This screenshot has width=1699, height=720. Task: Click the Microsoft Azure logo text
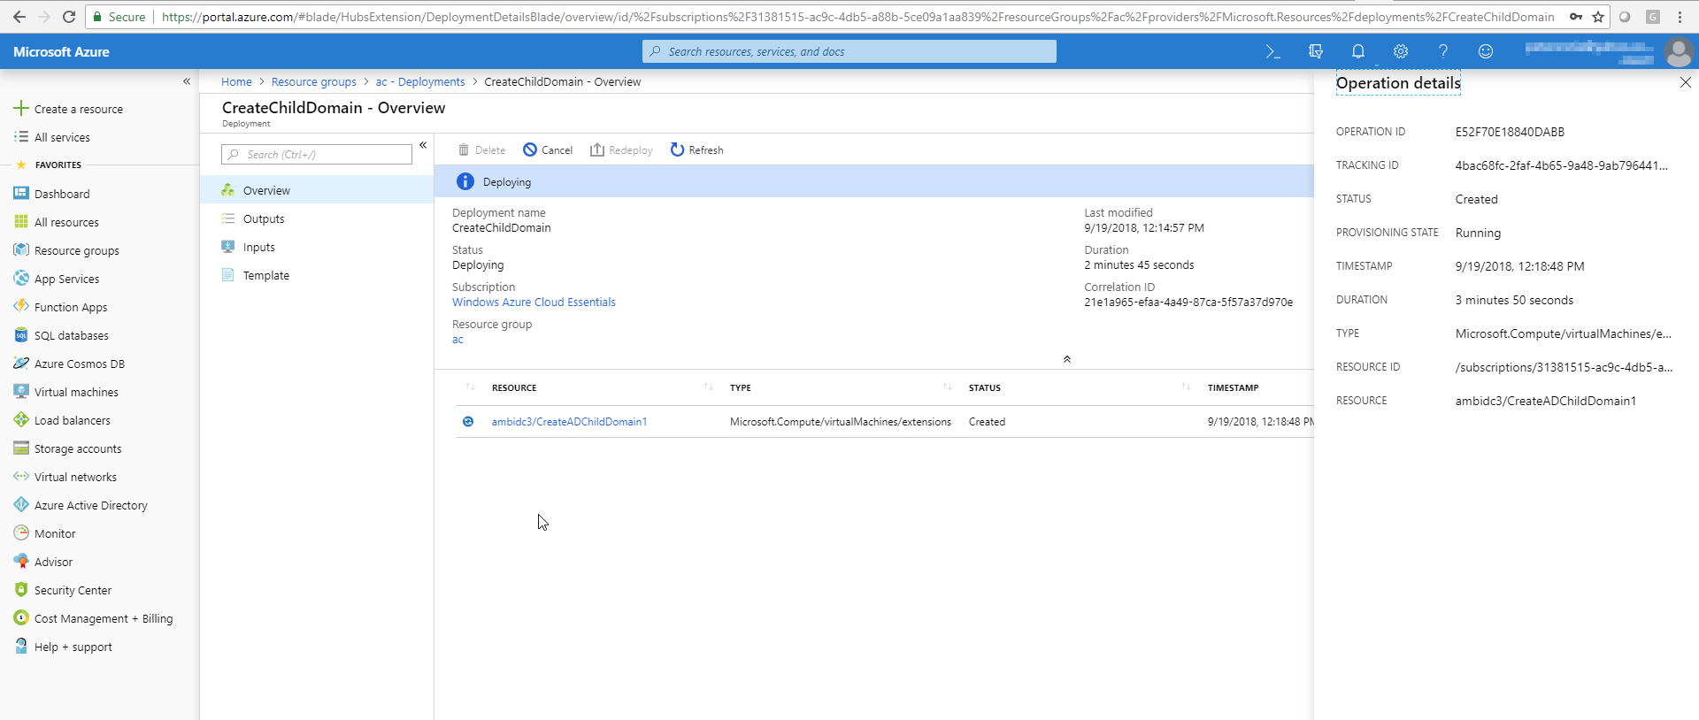click(x=61, y=51)
